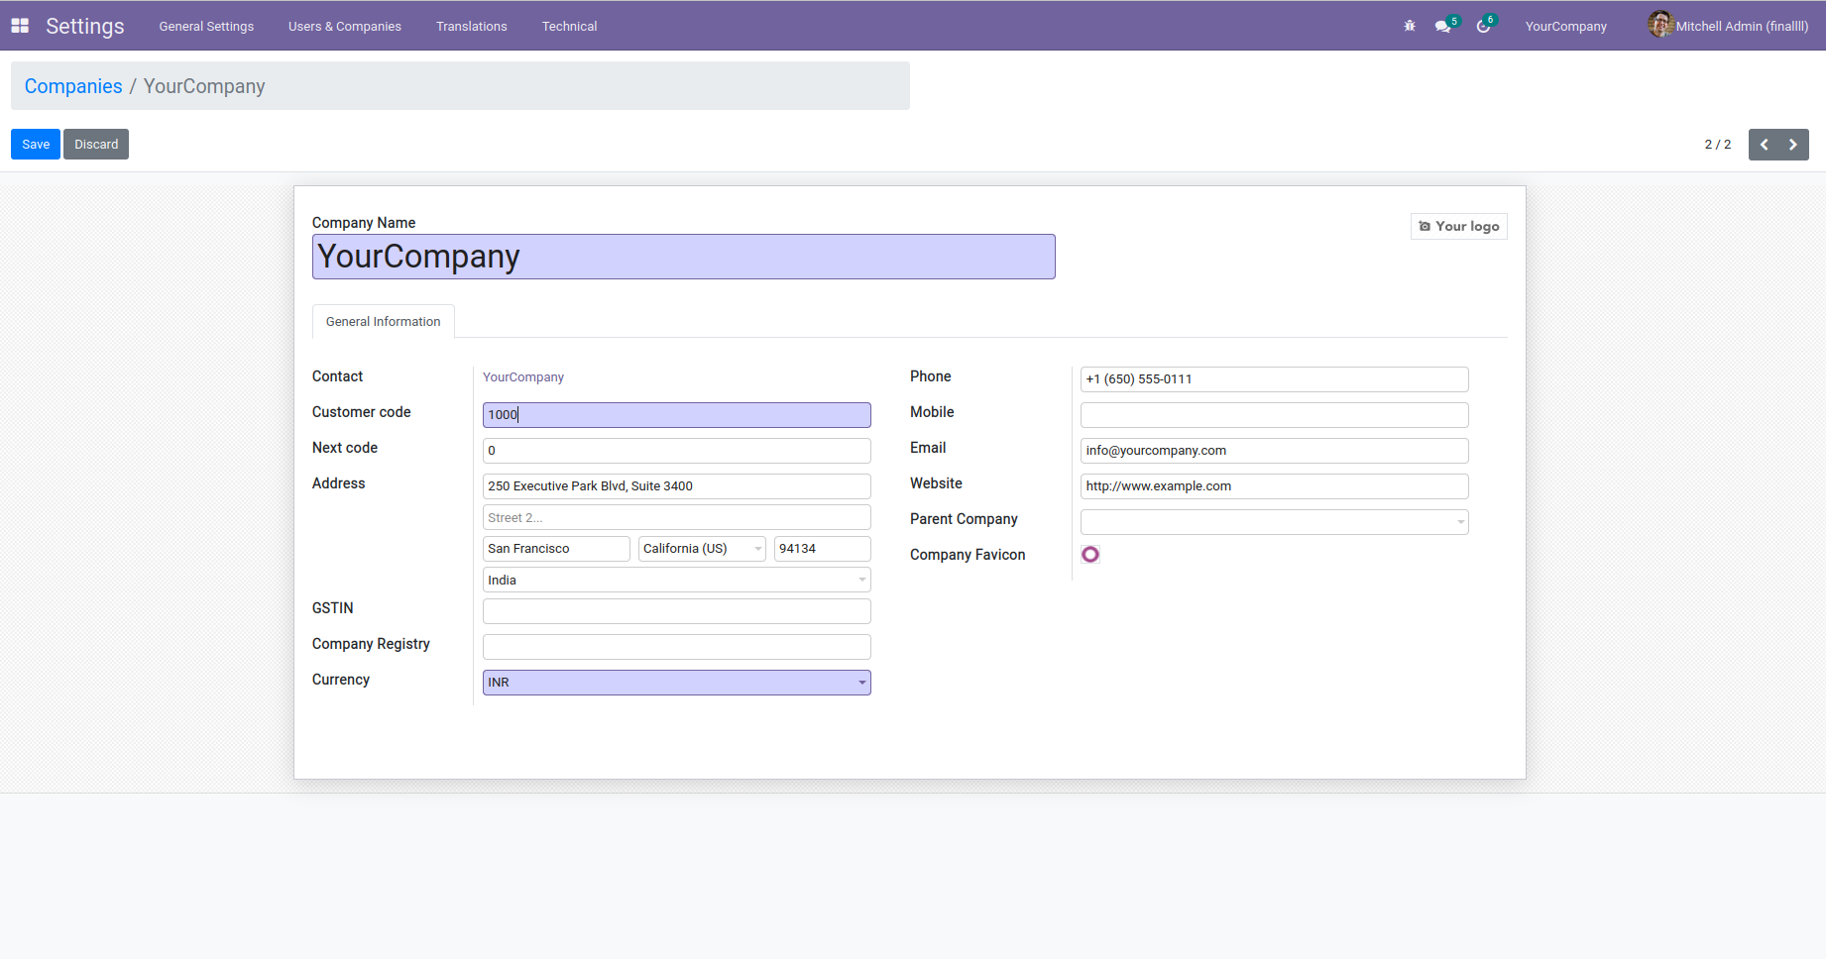Expand the Parent Company dropdown
Screen dimensions: 1826x959
pyautogui.click(x=1460, y=522)
